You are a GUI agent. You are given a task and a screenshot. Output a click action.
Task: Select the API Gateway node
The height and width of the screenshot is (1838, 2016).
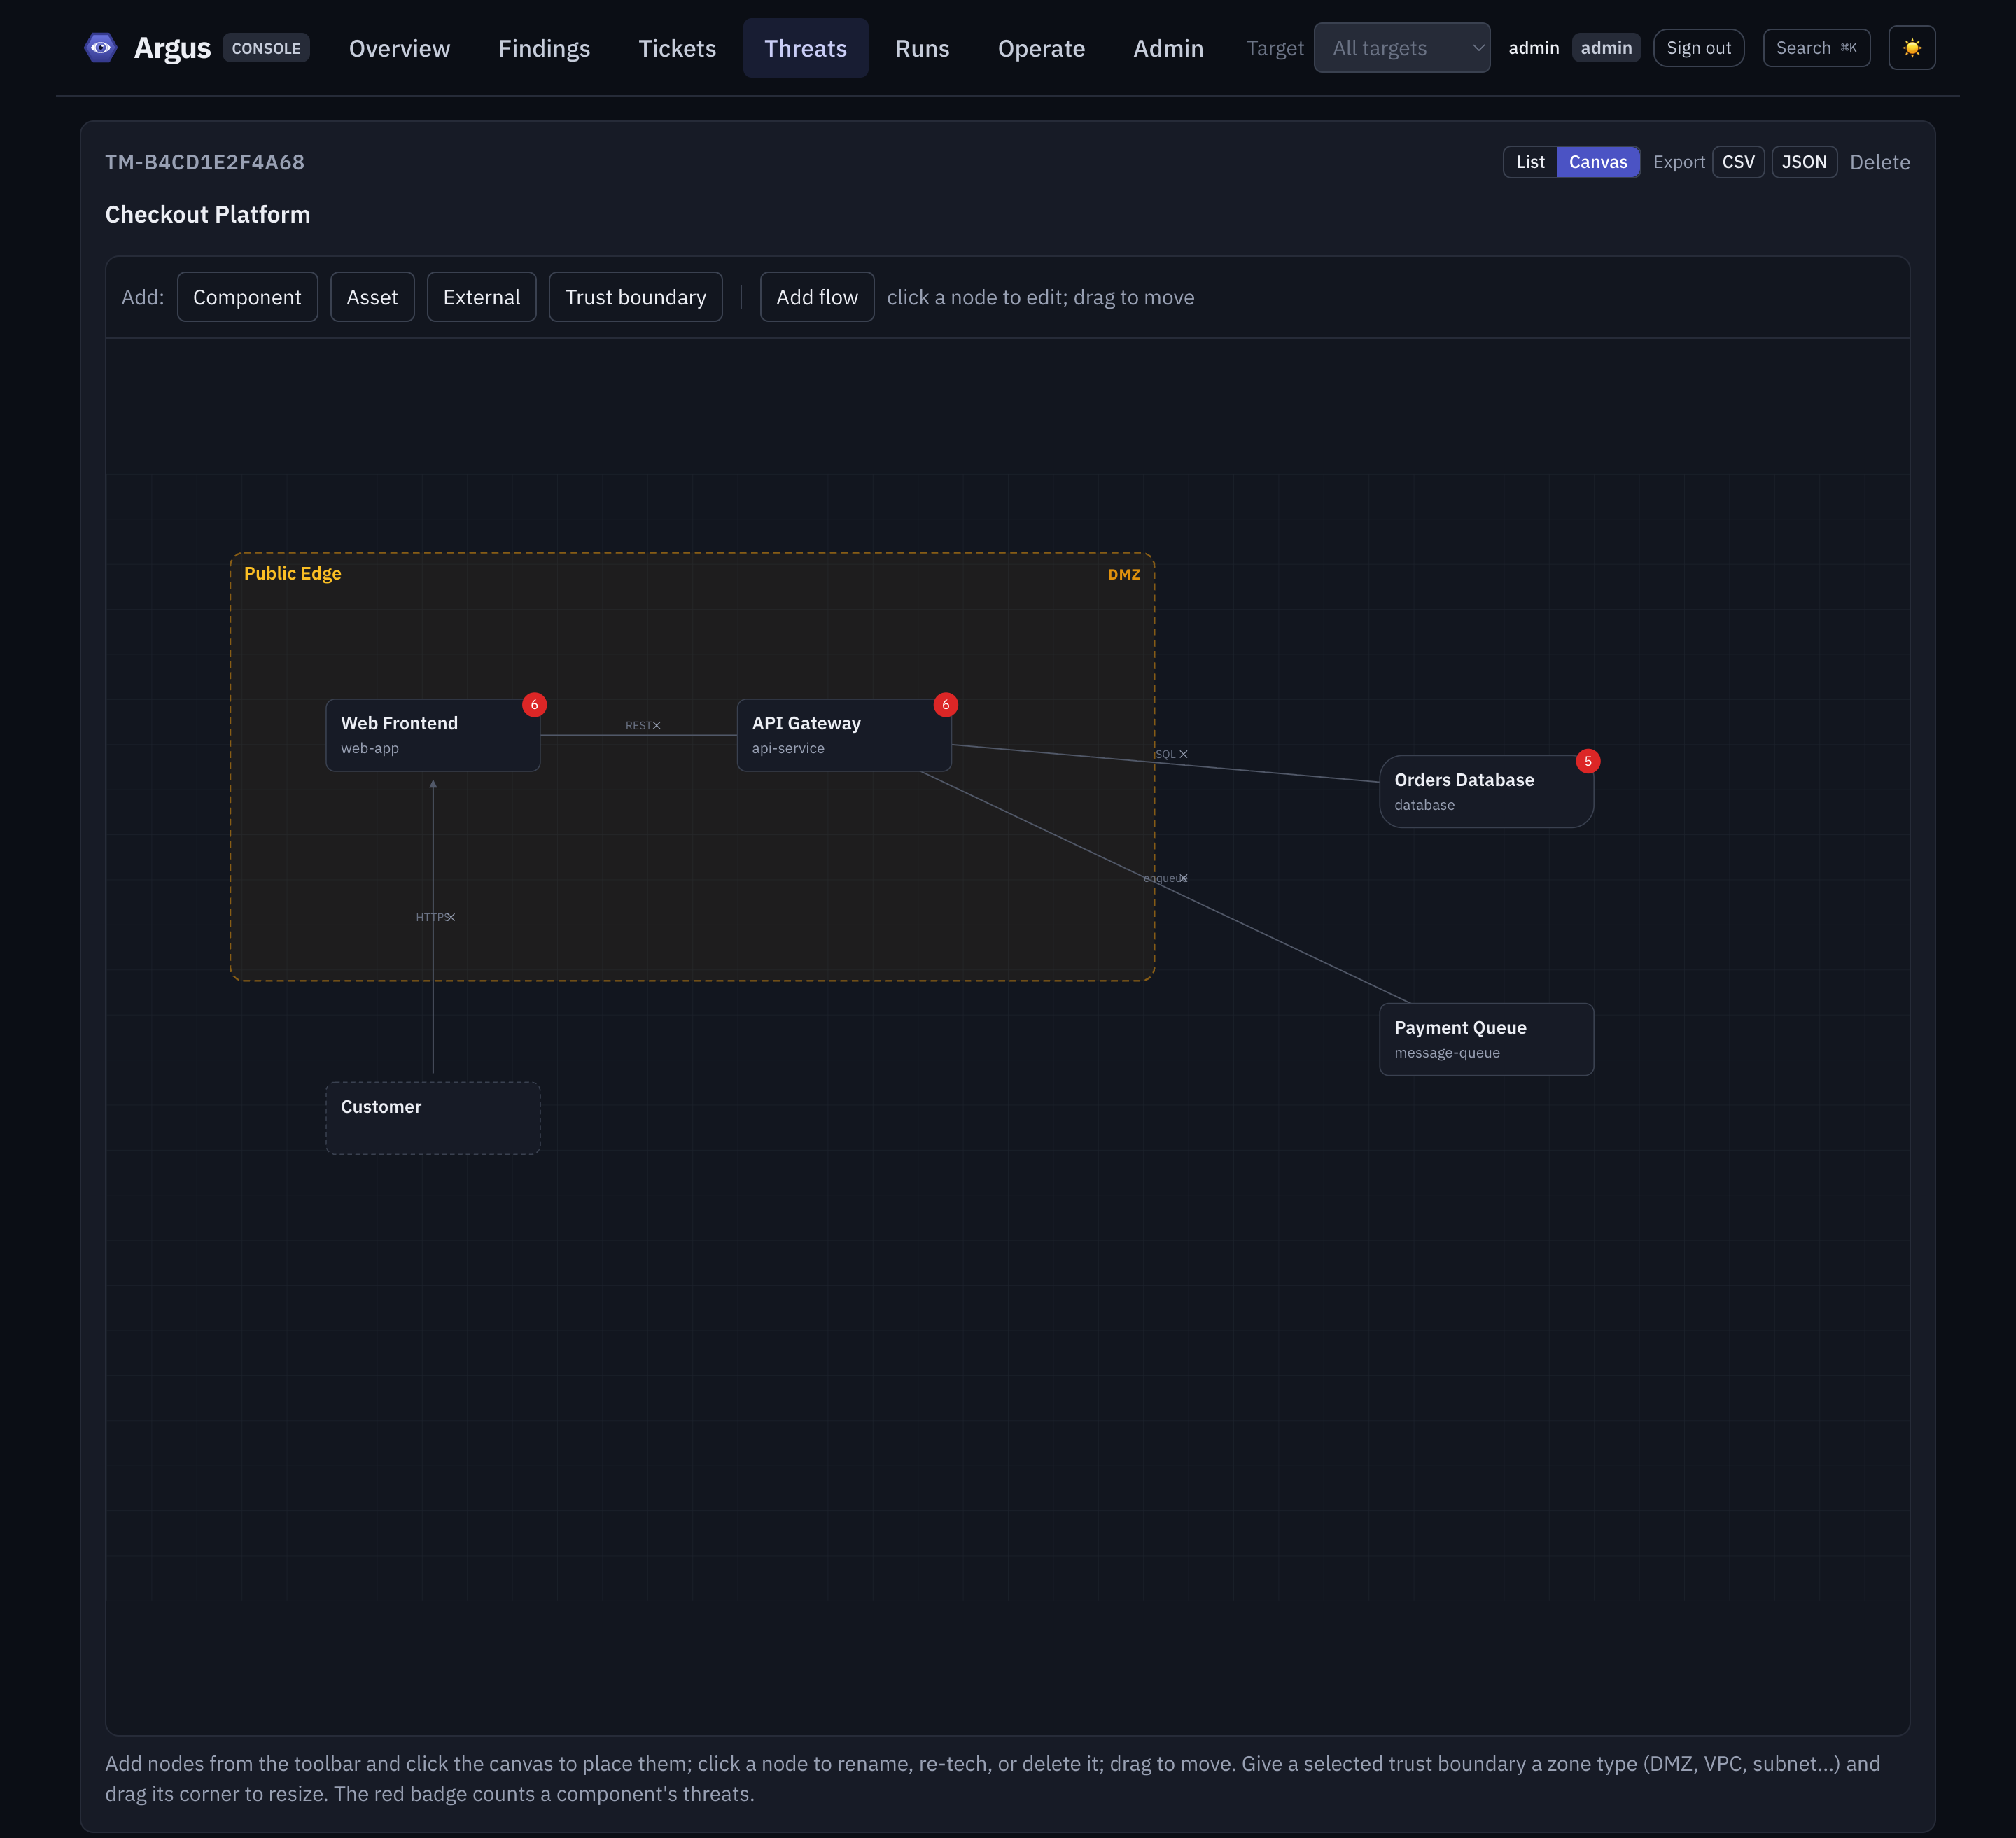844,735
